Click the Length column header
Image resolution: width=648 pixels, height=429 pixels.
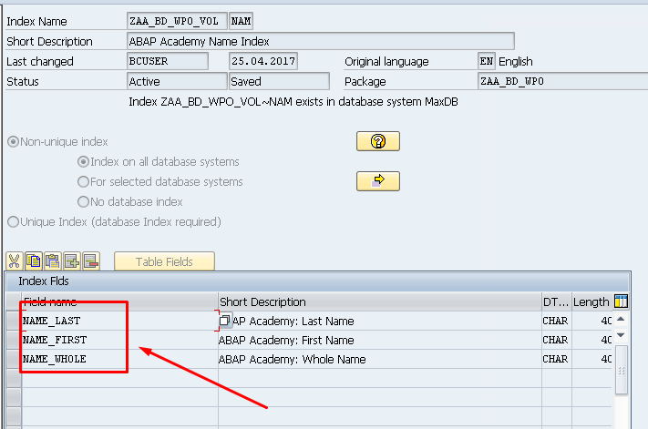(591, 301)
